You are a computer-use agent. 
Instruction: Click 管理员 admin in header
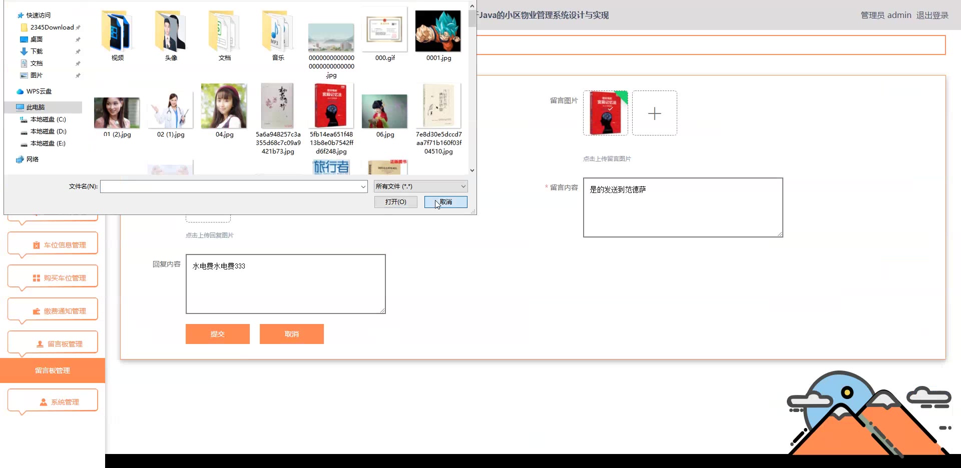pyautogui.click(x=886, y=15)
